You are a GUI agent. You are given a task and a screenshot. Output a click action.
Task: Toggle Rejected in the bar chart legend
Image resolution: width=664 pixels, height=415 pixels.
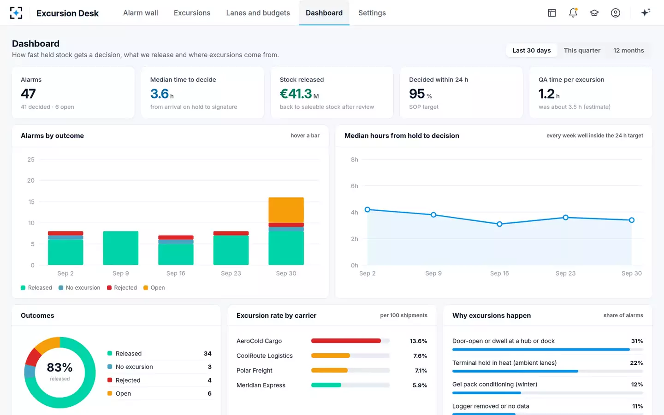(122, 288)
